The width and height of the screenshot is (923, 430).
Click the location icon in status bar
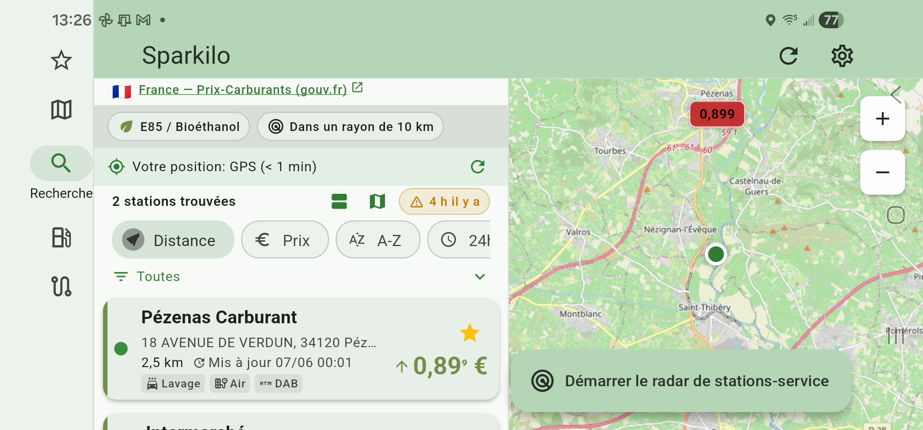click(770, 20)
